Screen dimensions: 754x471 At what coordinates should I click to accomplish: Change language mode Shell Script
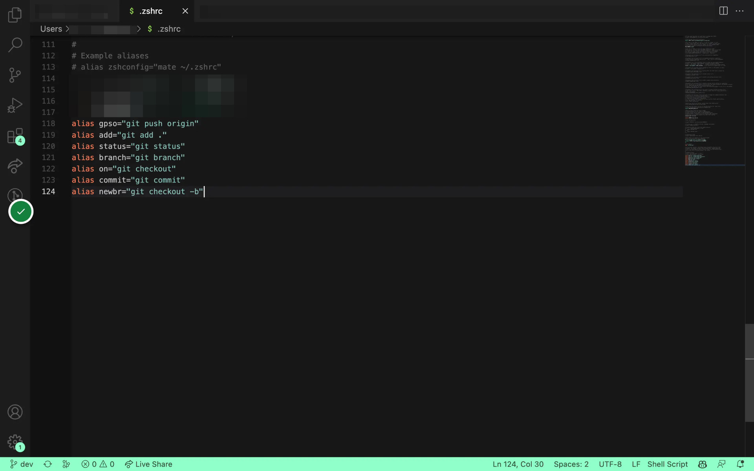coord(668,464)
